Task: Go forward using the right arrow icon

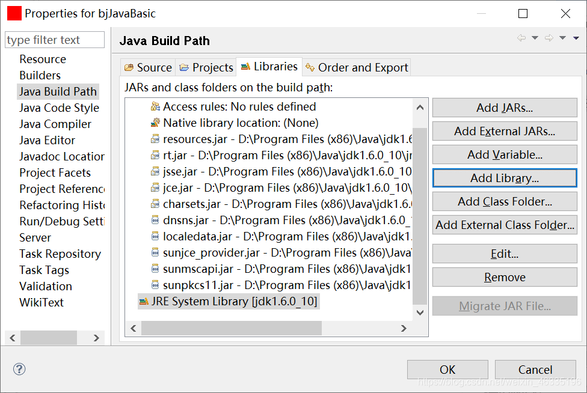Action: pyautogui.click(x=549, y=38)
